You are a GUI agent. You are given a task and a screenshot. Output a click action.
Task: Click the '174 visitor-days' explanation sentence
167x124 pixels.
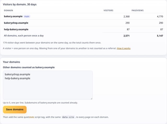pos(52,43)
